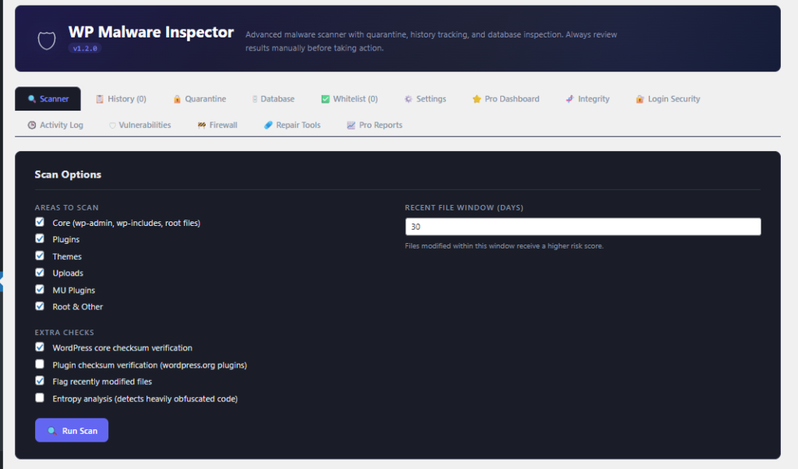Viewport: 798px width, 469px height.
Task: Uncheck Flag recently modified files
Action: (40, 380)
